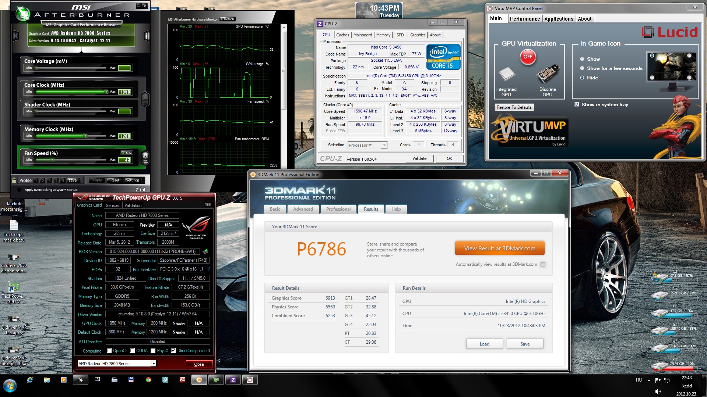Click the 22:43 taskbar clock
707x397 pixels.
[686, 378]
